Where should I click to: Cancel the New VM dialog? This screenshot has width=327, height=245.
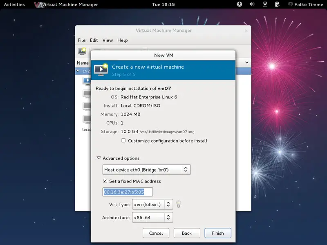coord(156,233)
